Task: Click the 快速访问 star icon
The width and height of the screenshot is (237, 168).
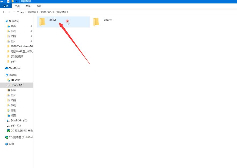Action: coord(7,21)
